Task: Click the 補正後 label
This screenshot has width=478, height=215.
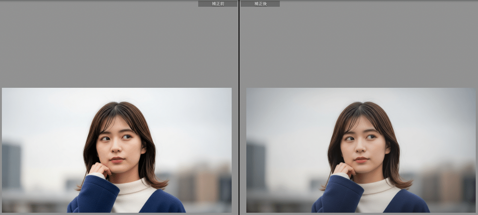Action: [x=260, y=4]
